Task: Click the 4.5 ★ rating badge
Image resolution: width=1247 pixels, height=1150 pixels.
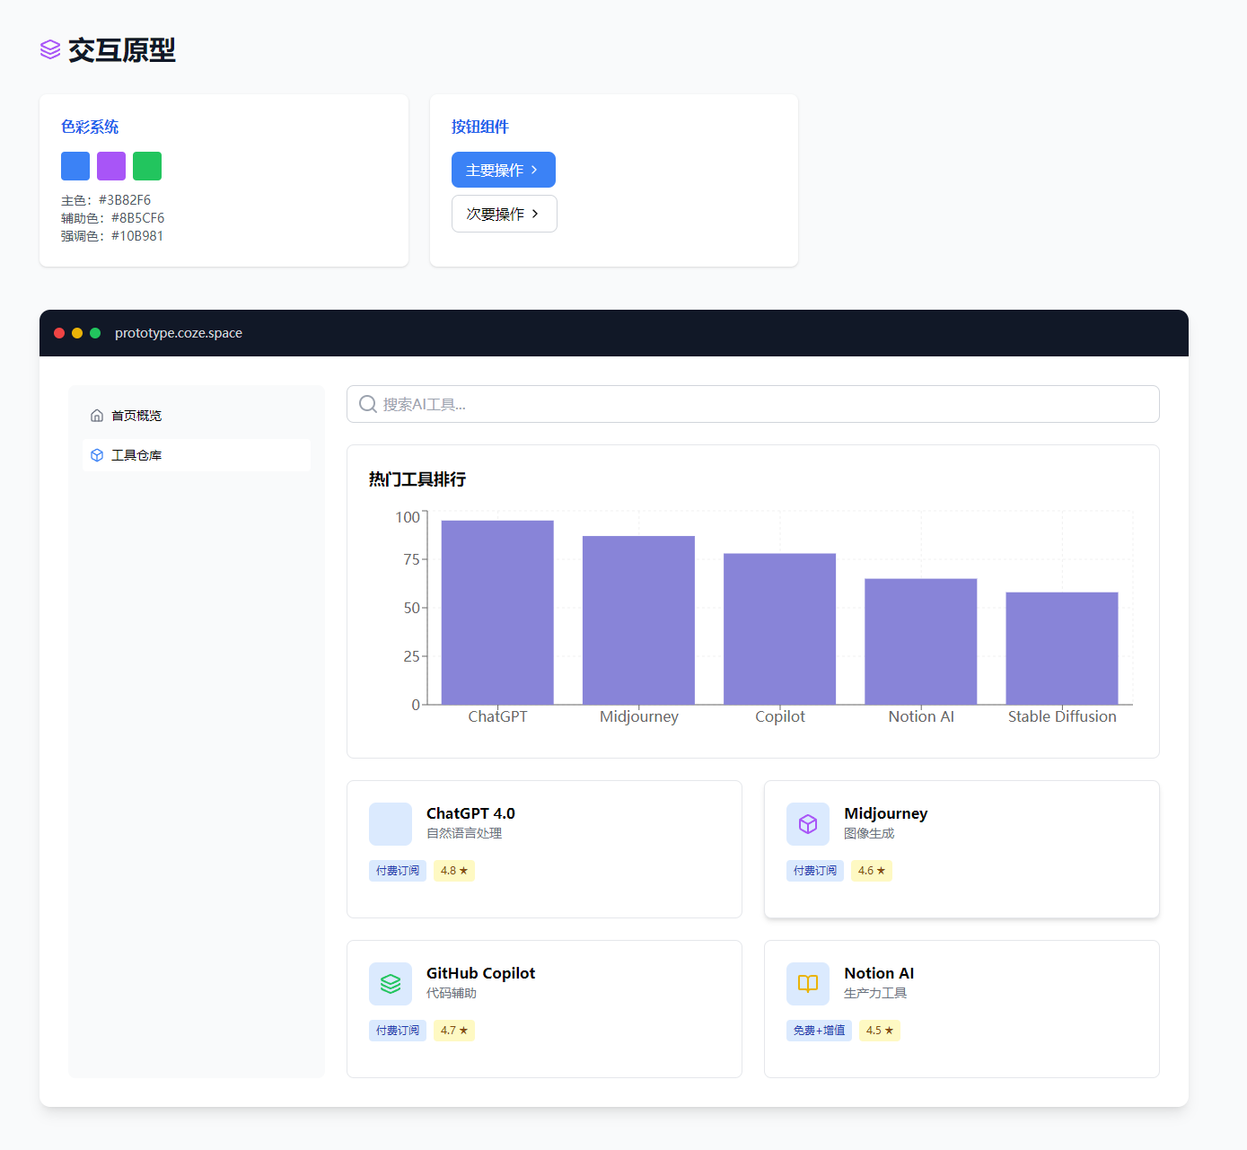Action: 880,1031
